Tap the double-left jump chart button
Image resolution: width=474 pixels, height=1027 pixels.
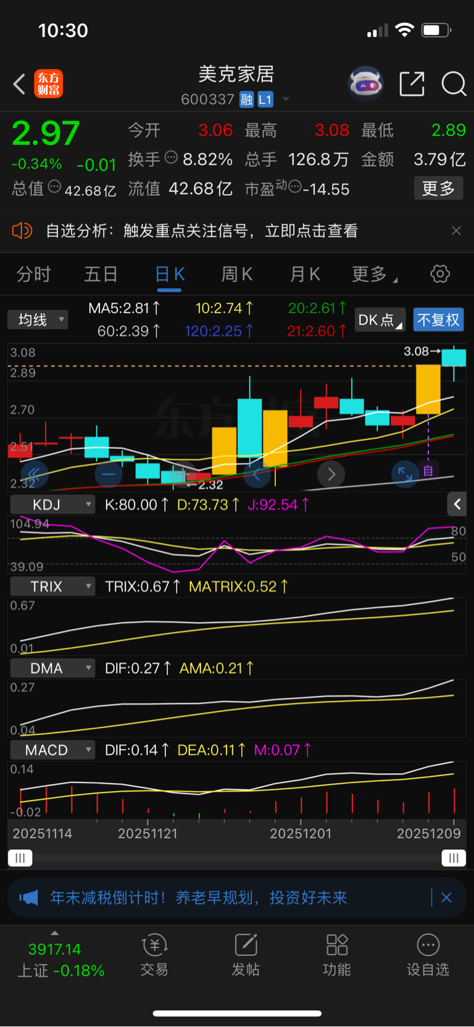(34, 474)
